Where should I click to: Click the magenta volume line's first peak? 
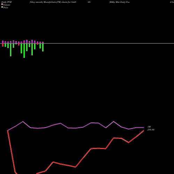click(x=23, y=121)
